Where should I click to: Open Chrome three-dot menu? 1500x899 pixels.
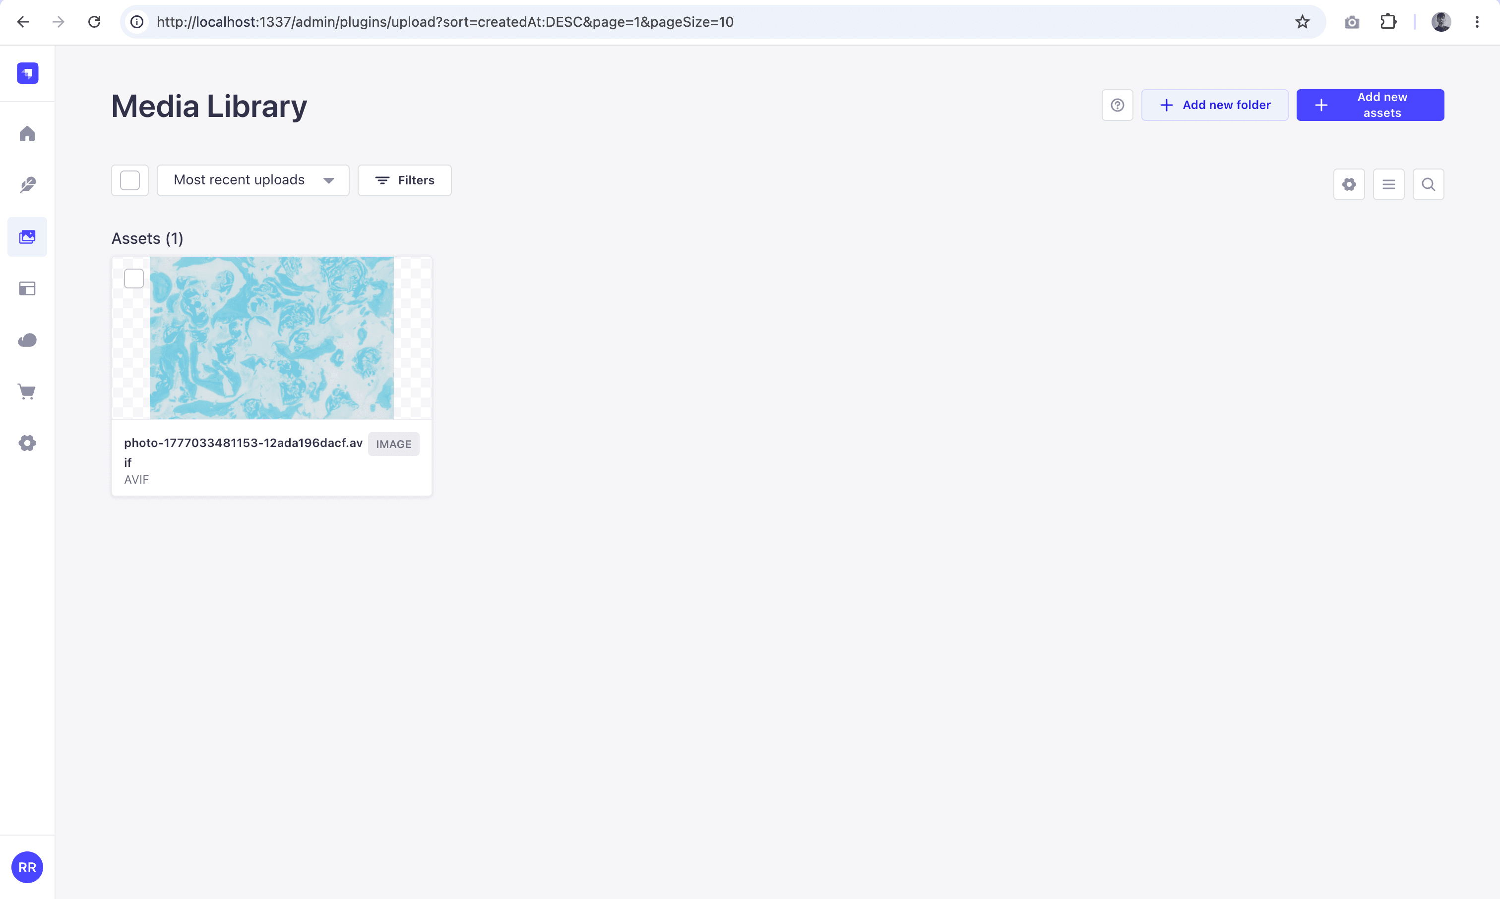click(x=1477, y=22)
